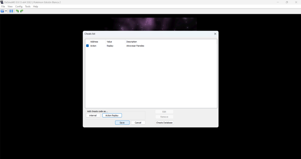This screenshot has height=159, width=301.
Task: Click the Action Replay button
Action: pos(112,116)
